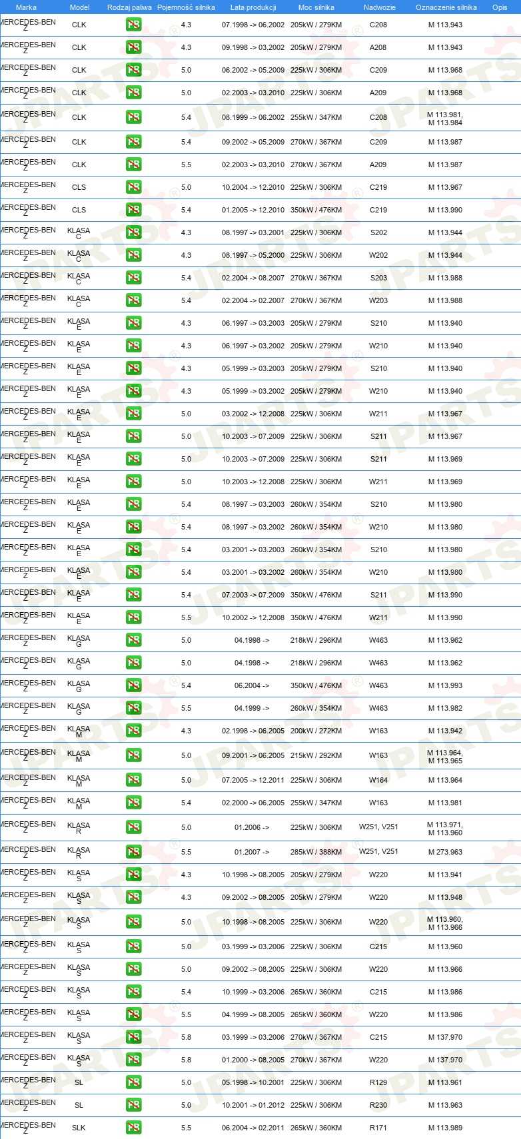Click power cell '285kW / 388KM'
This screenshot has width=521, height=1139.
316,852
